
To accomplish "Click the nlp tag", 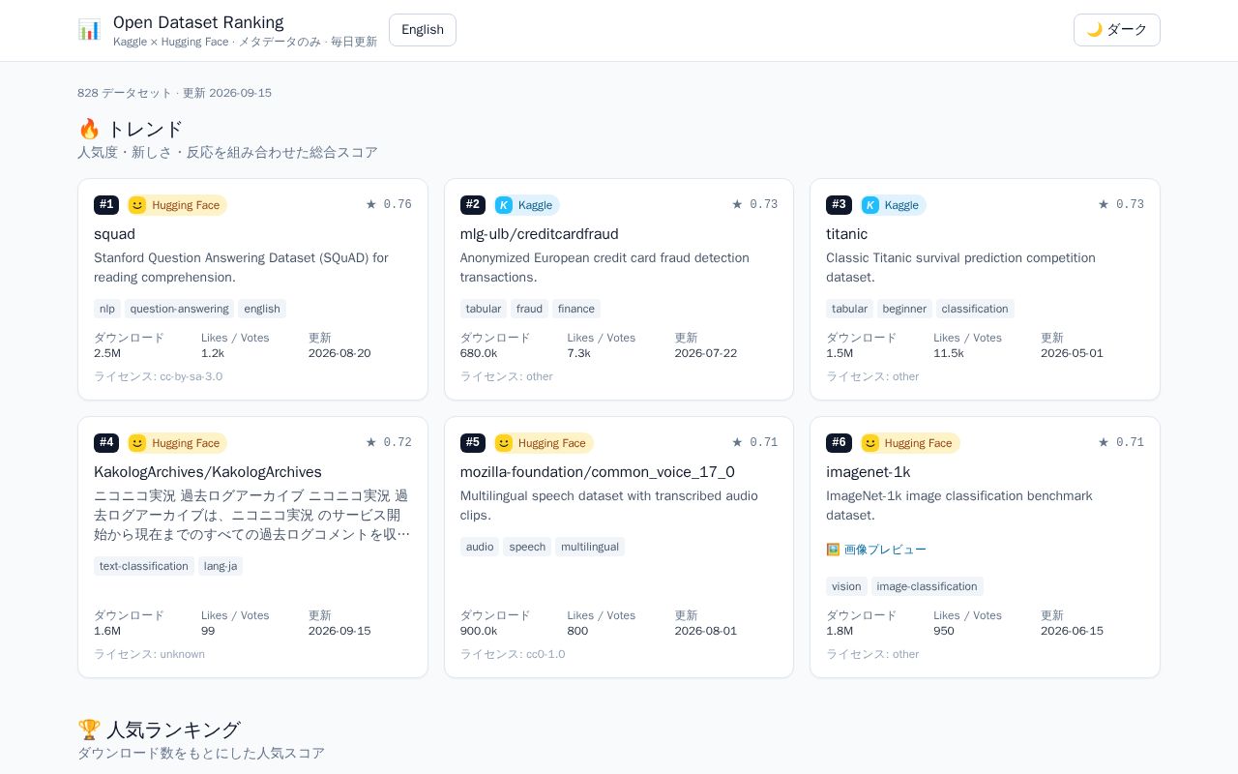I will 107,309.
